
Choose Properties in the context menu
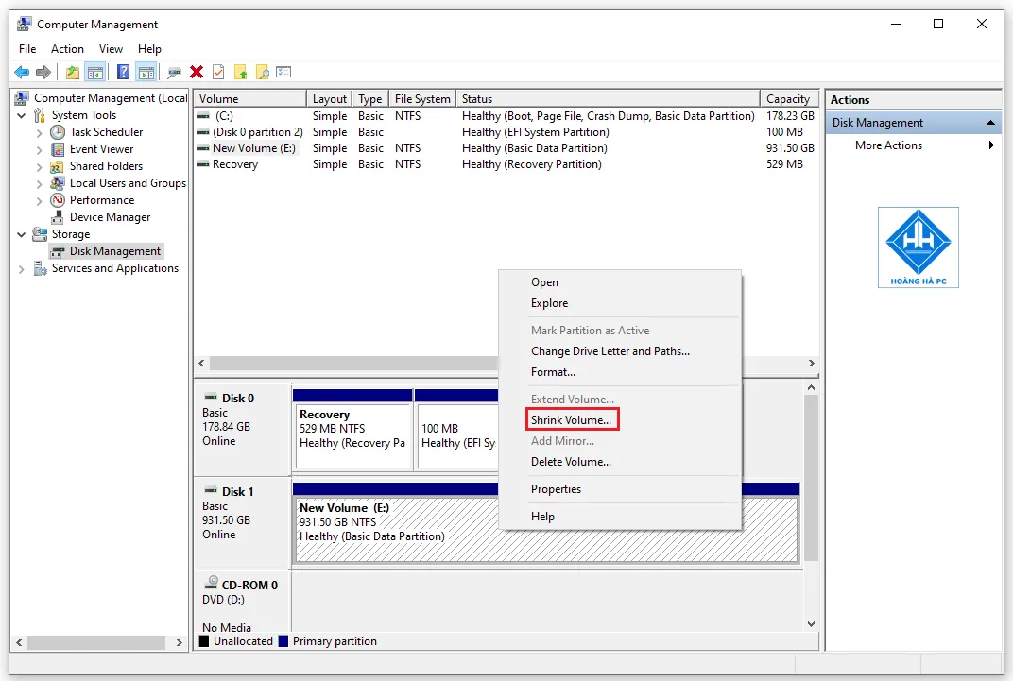coord(556,489)
